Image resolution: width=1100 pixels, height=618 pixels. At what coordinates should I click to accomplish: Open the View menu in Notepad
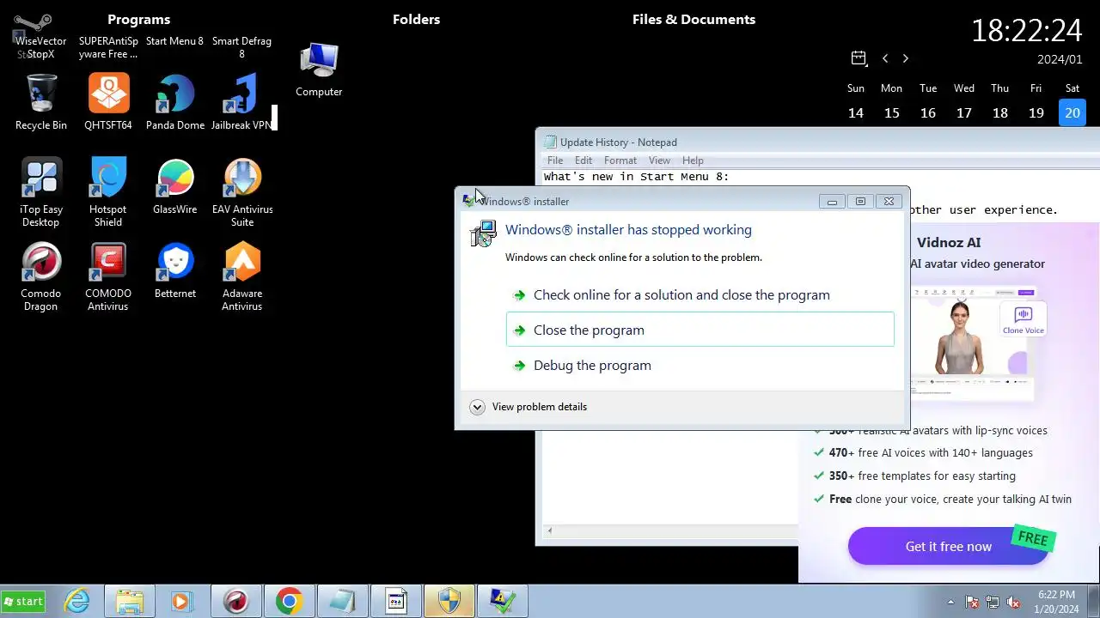(x=659, y=161)
